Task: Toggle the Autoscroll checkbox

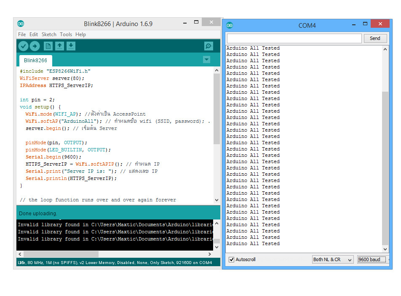Action: [231, 259]
